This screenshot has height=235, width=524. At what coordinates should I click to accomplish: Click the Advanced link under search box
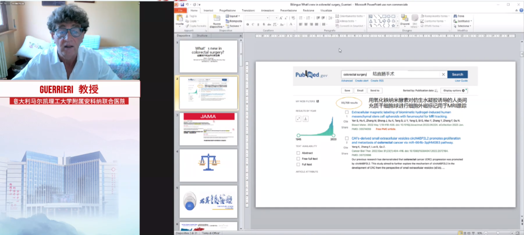(347, 81)
